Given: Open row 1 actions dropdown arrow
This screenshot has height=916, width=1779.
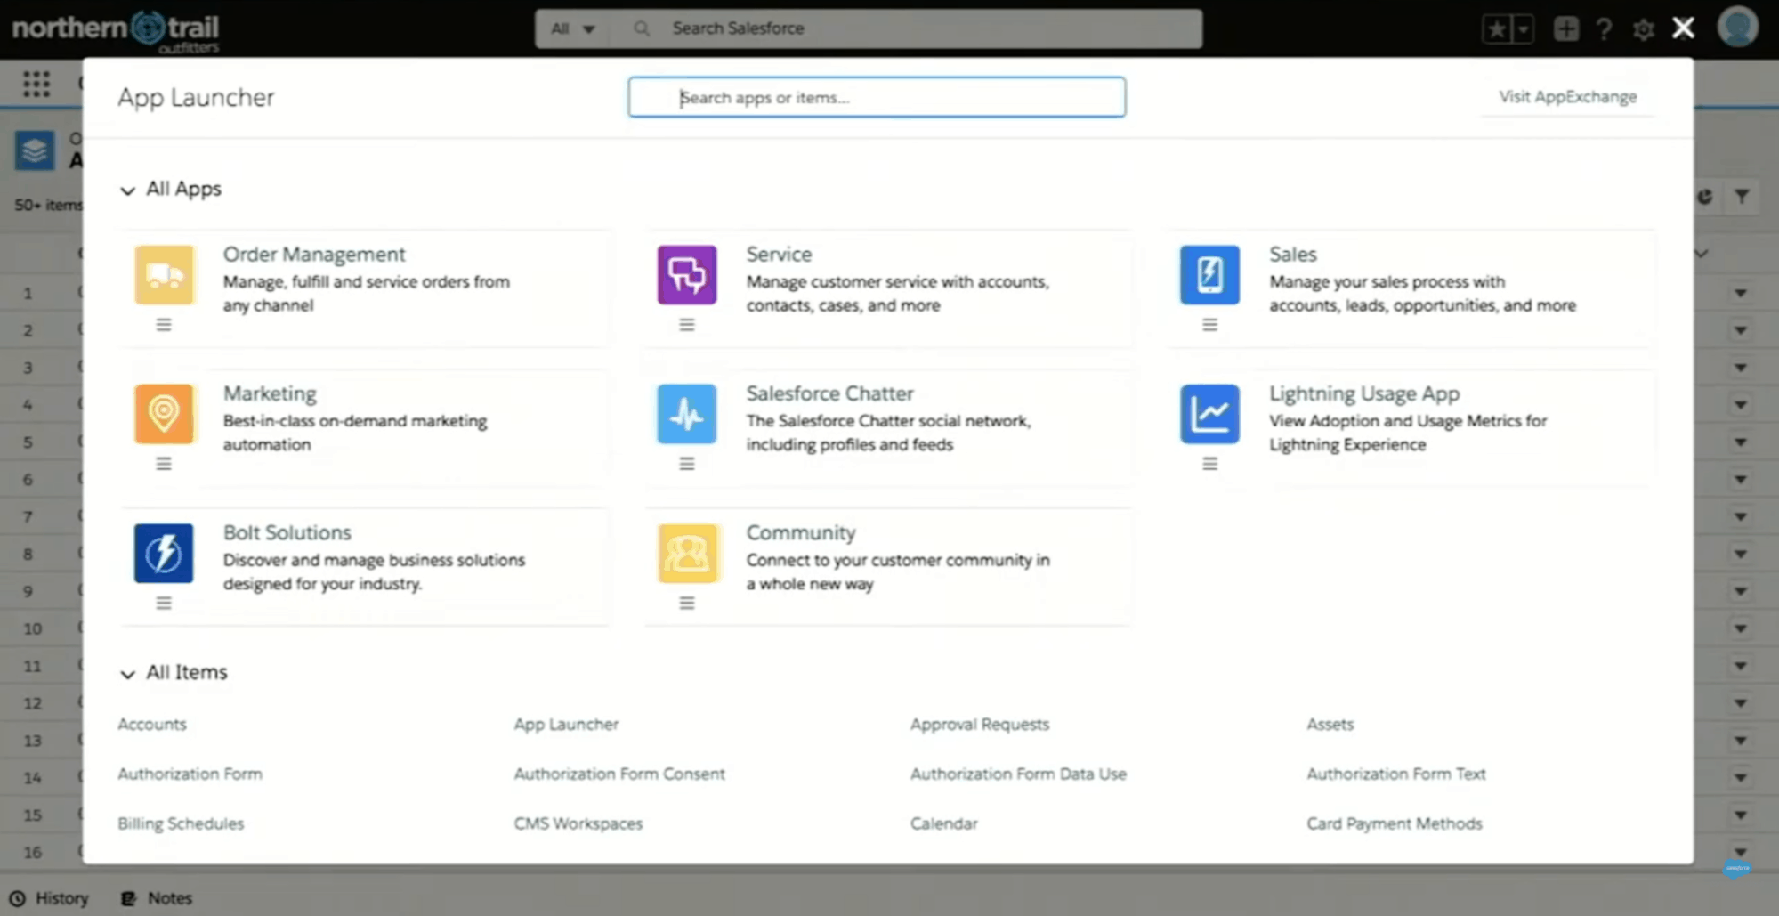Looking at the screenshot, I should tap(1740, 293).
